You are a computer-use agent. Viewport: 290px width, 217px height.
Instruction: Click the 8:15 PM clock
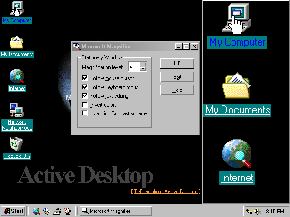(275, 211)
